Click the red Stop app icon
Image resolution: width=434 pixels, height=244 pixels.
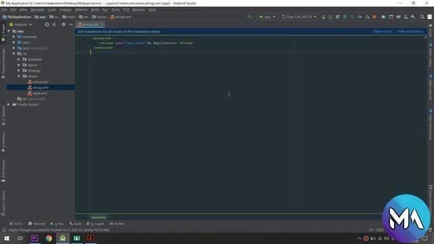coord(374,17)
